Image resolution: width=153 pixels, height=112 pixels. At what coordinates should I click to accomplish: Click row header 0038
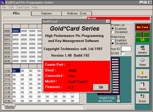(8, 61)
